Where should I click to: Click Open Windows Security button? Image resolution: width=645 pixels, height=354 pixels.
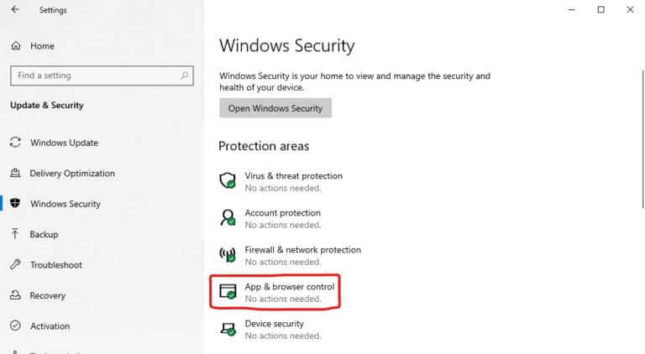[275, 108]
